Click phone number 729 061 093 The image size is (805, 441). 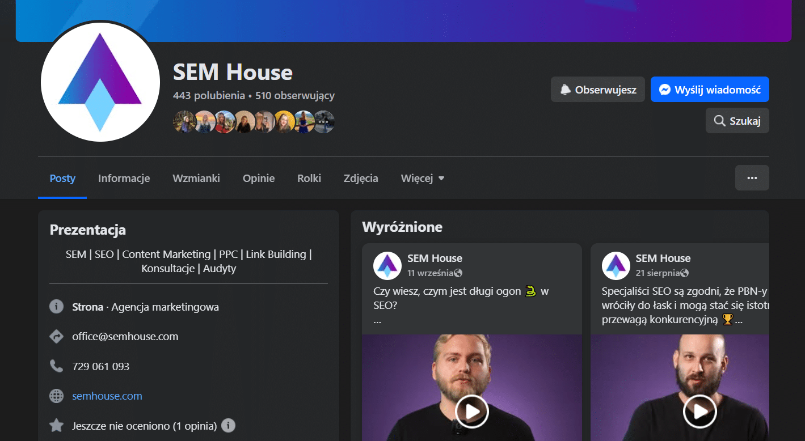[101, 366]
